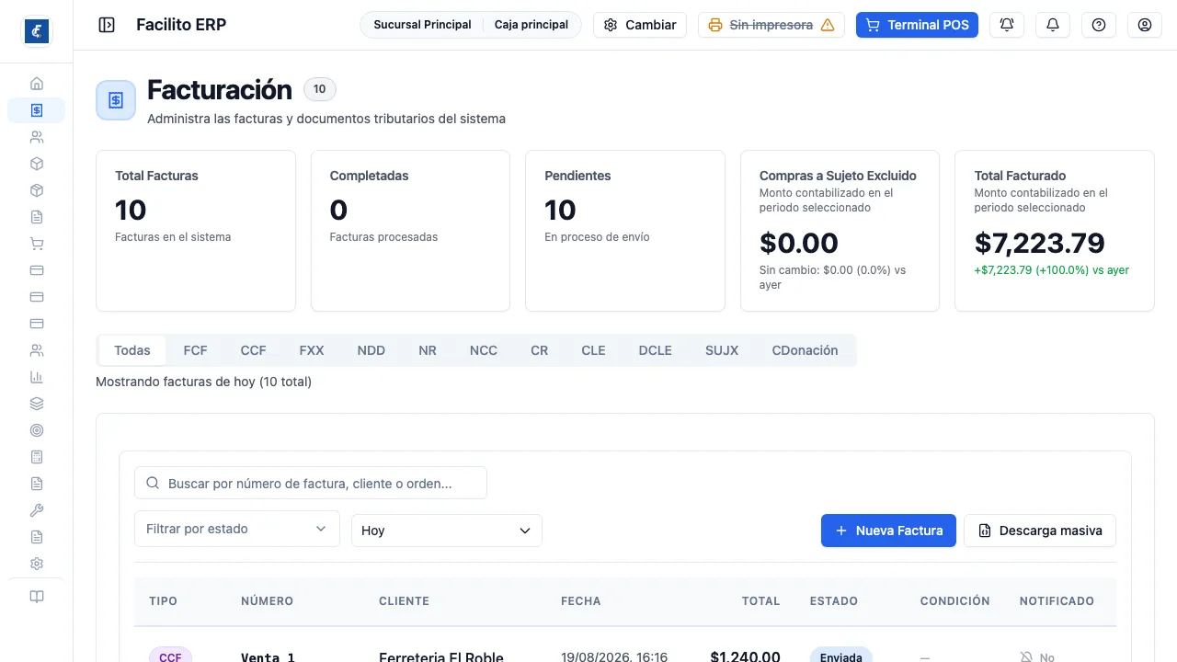
Task: Open the user account profile icon
Action: tap(1145, 25)
